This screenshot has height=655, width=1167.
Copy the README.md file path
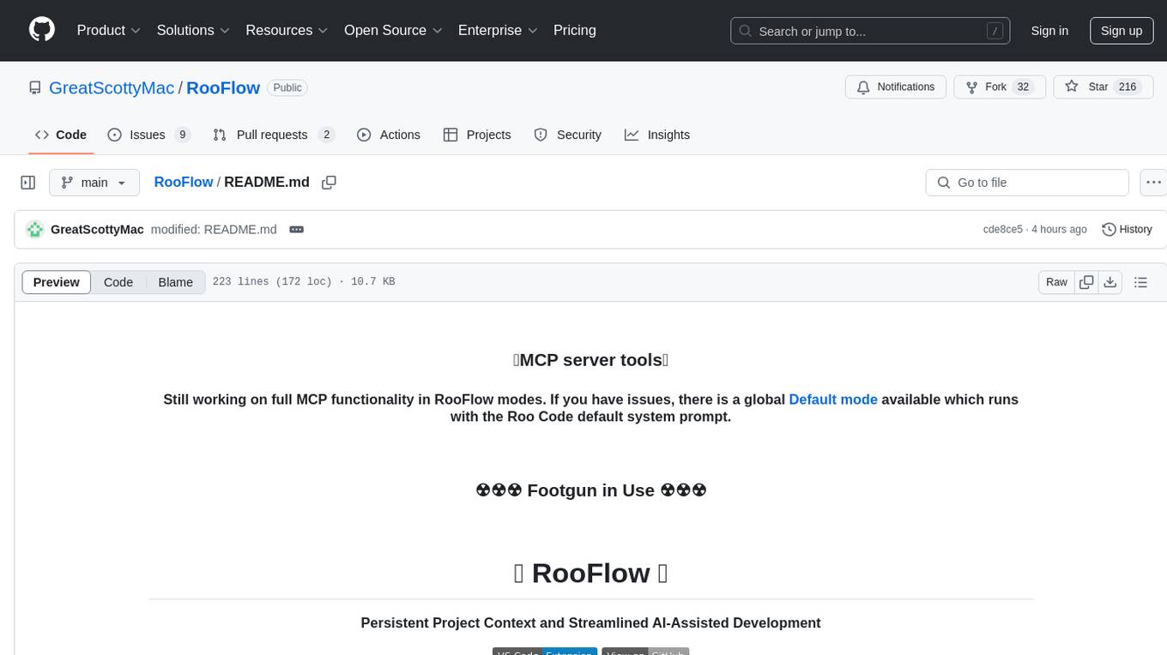[x=329, y=183]
